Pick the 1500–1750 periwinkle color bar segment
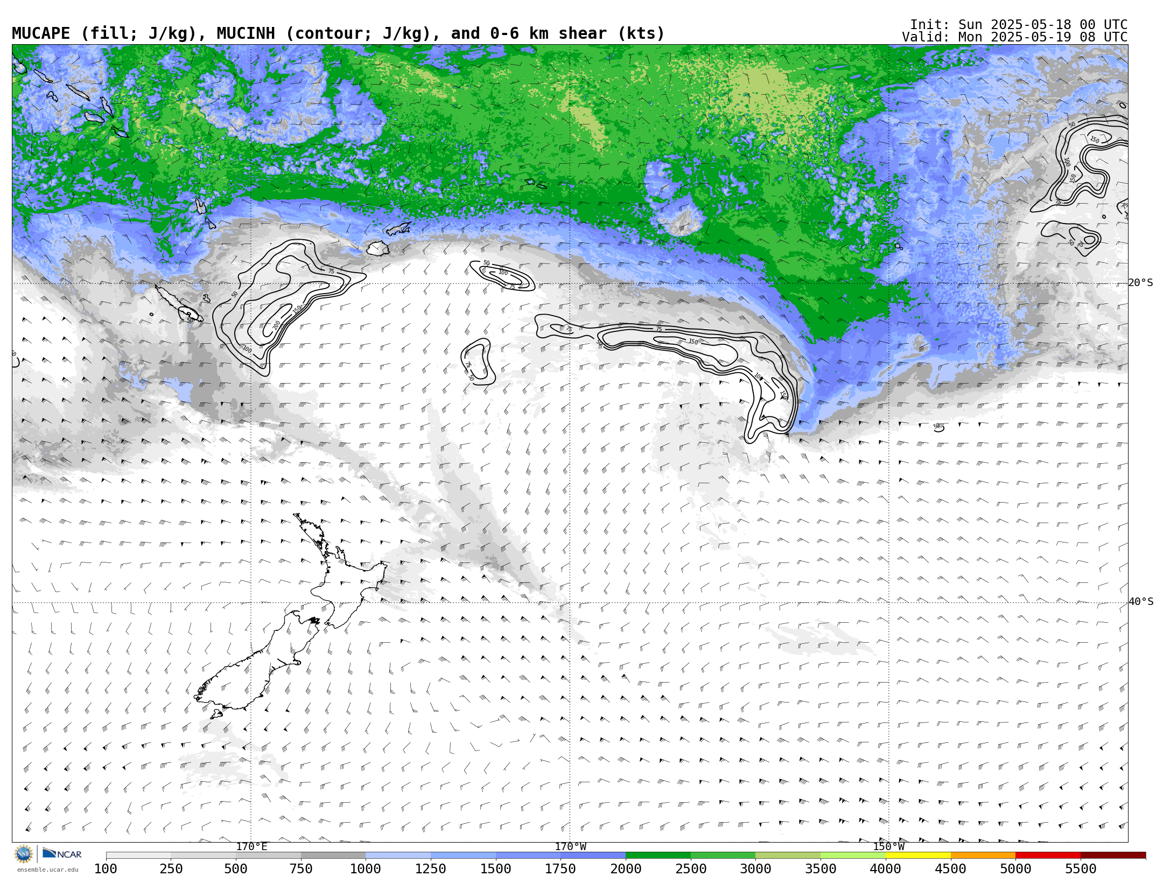The height and width of the screenshot is (876, 1163). 528,856
